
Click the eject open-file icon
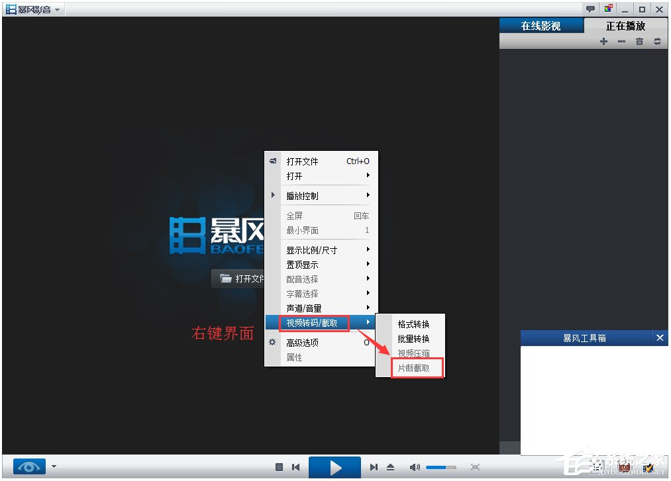click(x=390, y=467)
